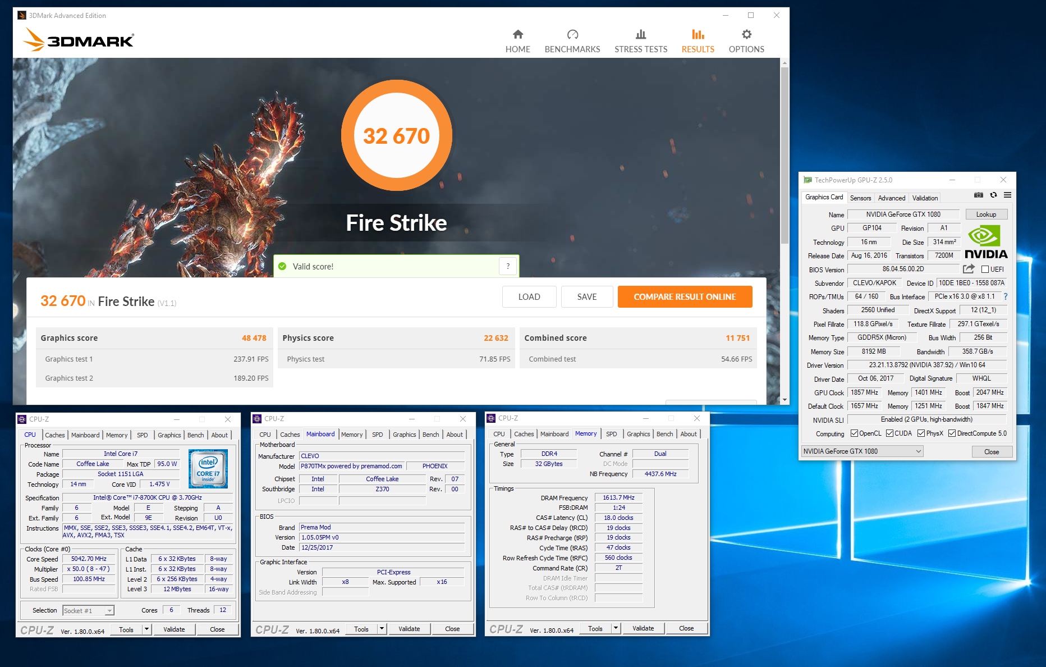Click the Combined score value 11 751

click(738, 338)
